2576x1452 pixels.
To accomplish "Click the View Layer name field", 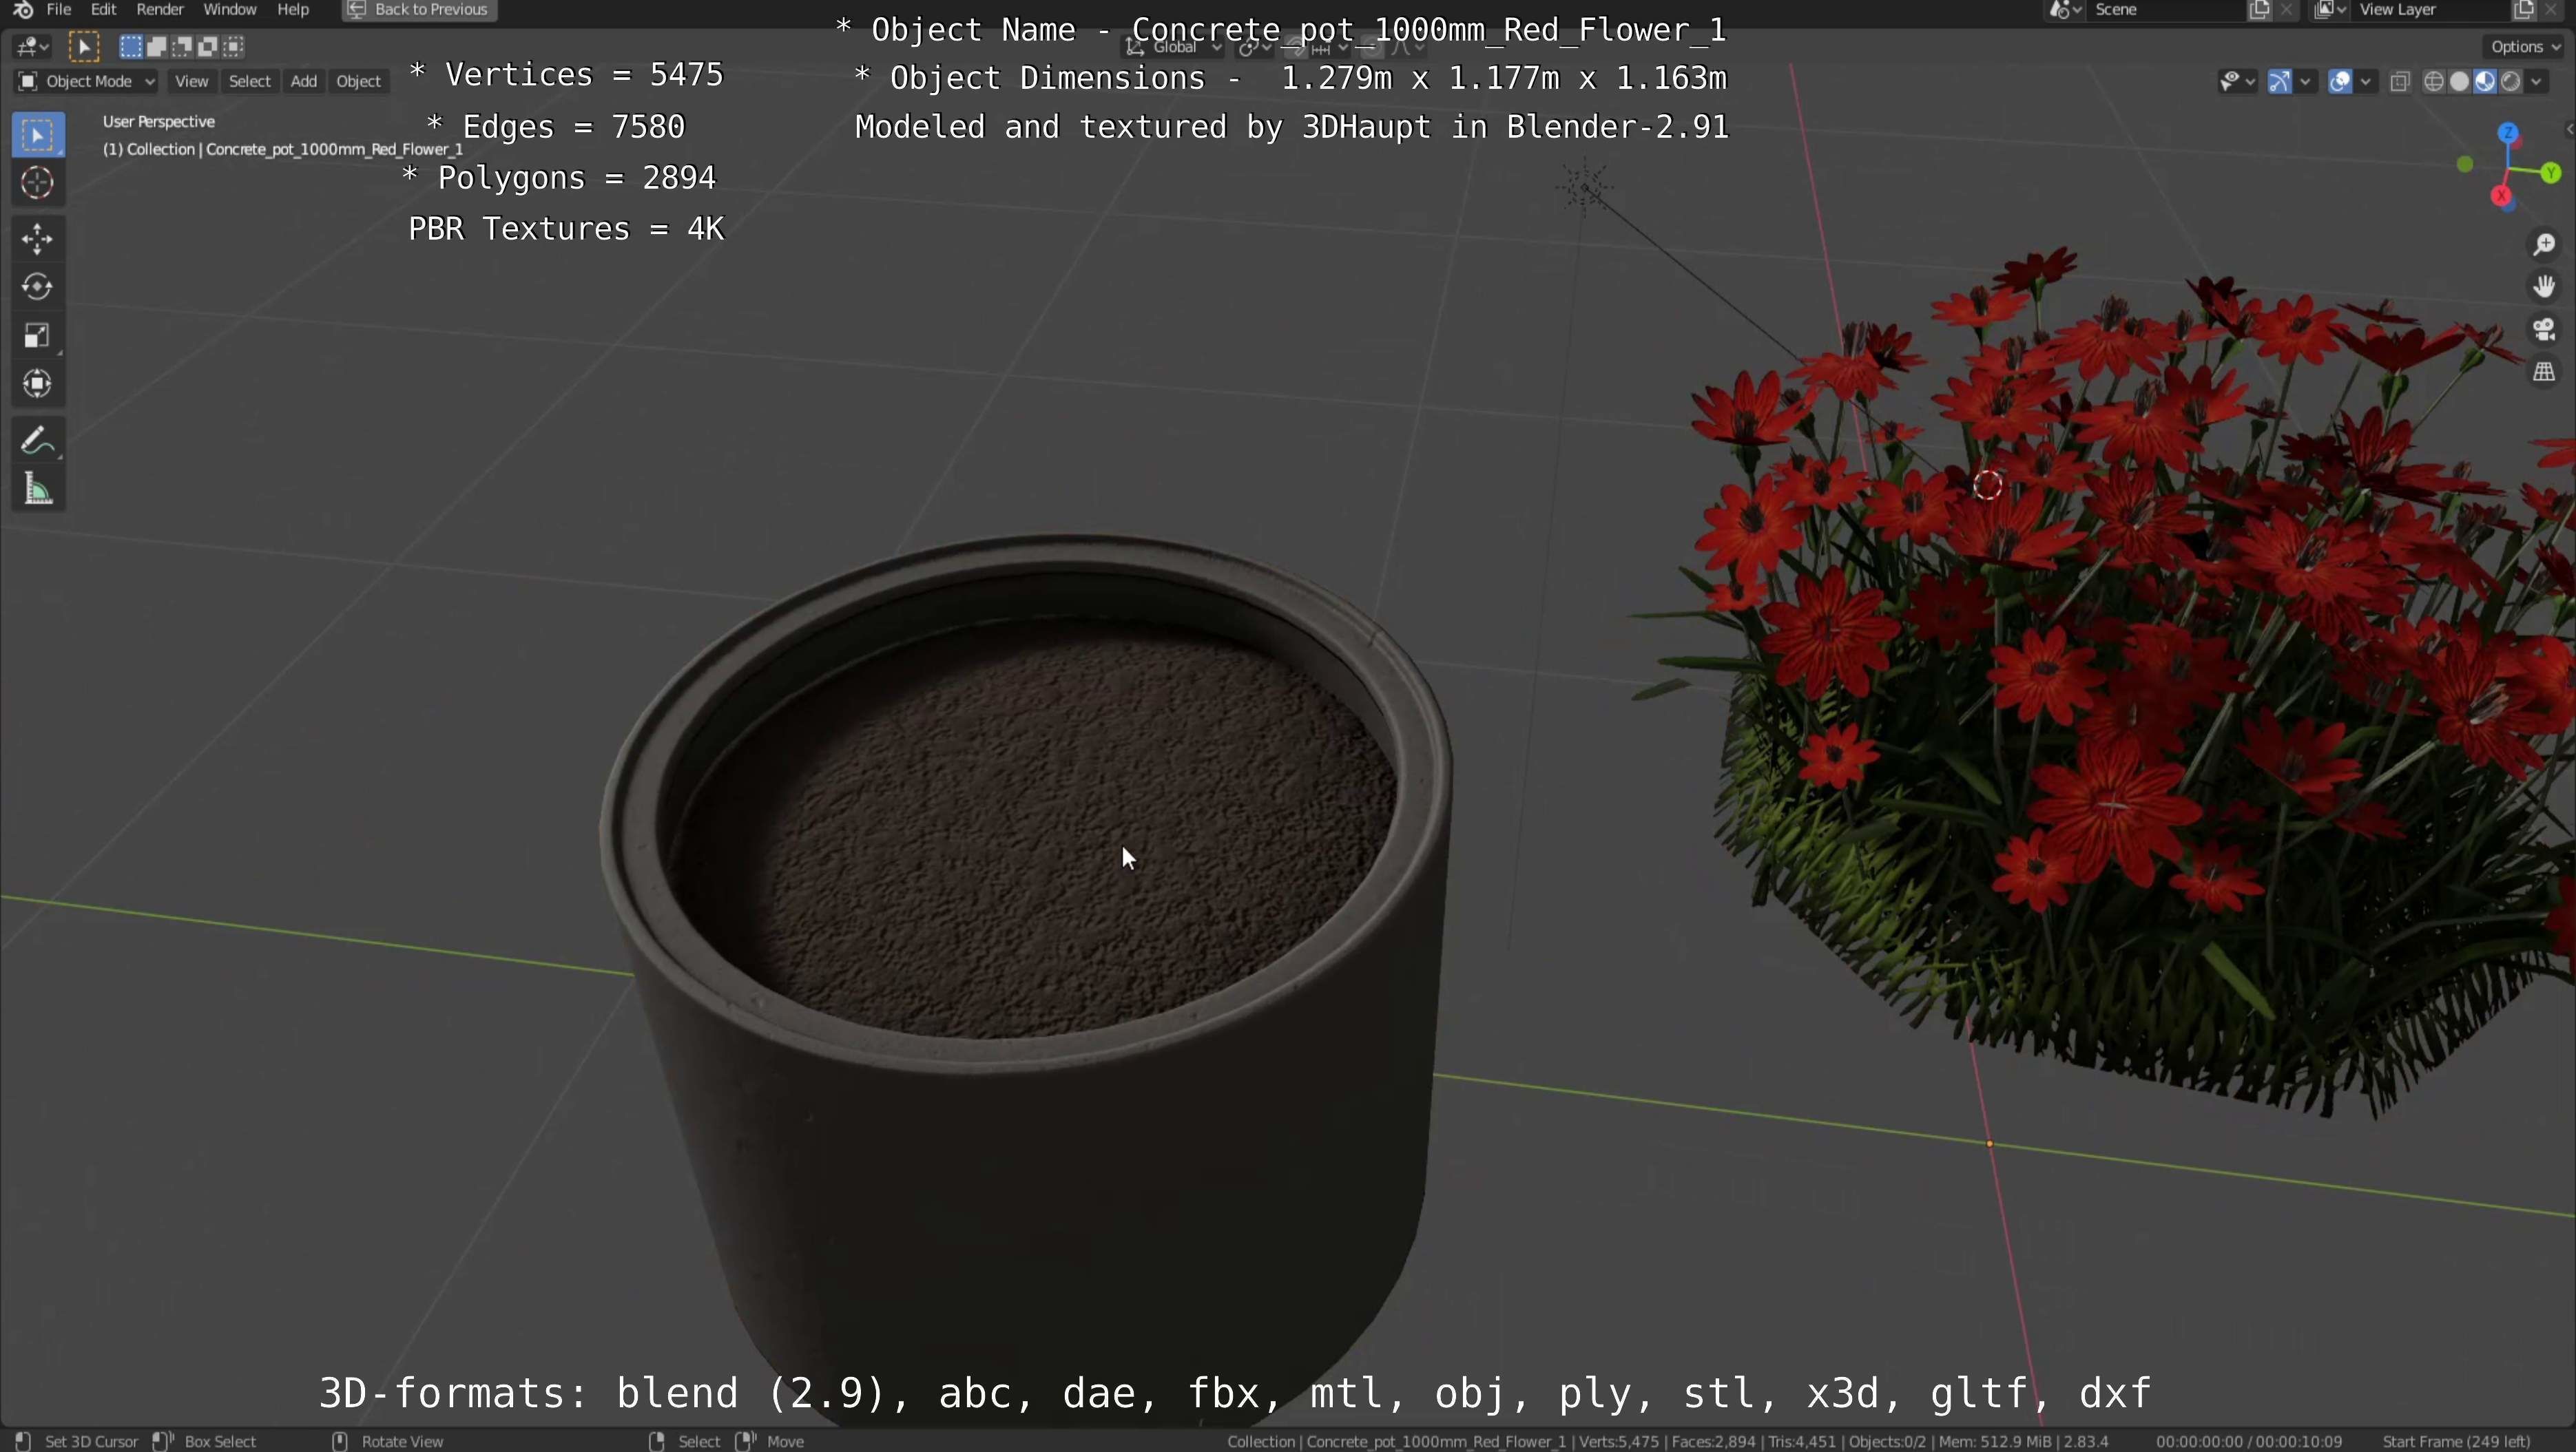I will tap(2430, 10).
